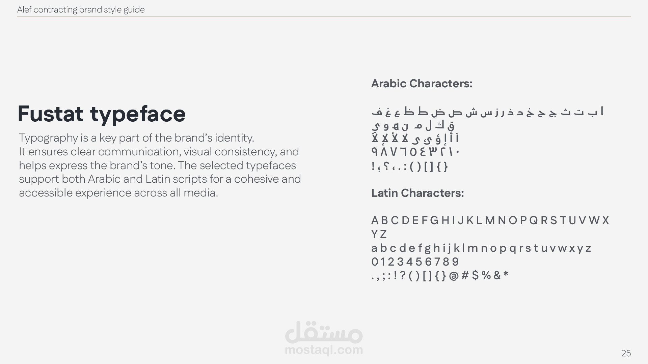Click the Latin punctuation and symbols row
Screen dimensions: 648x364
pos(440,276)
